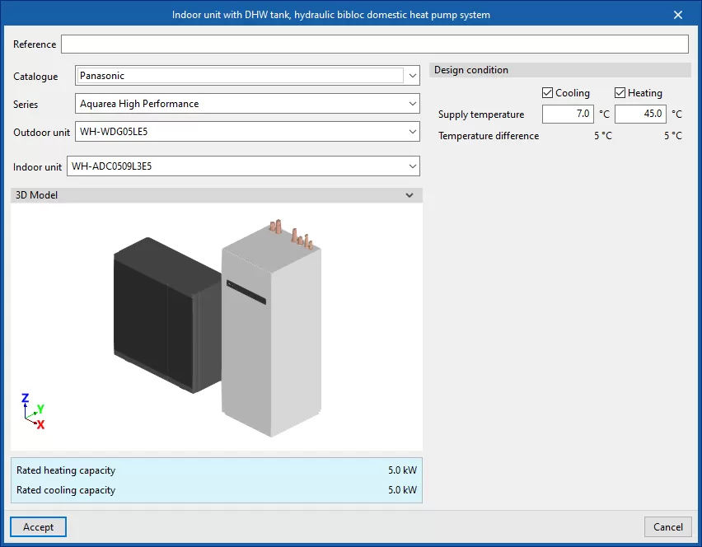Click the Rated heating capacity label

point(66,470)
